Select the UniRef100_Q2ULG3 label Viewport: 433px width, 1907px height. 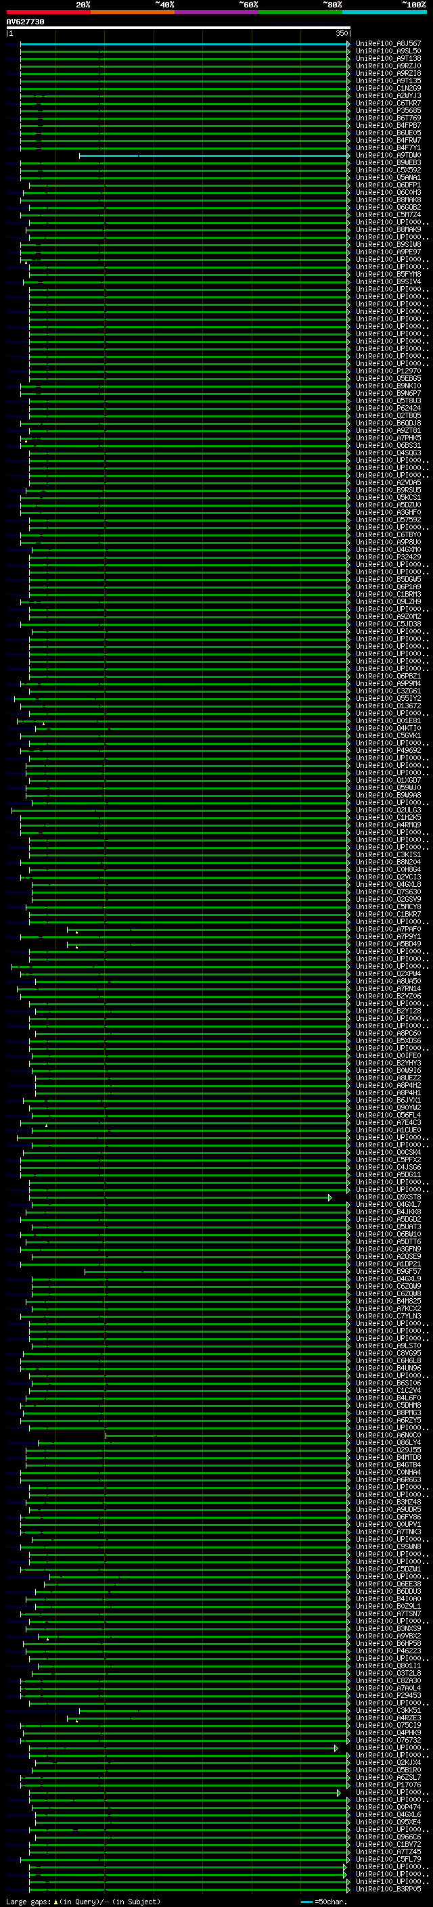coord(388,810)
